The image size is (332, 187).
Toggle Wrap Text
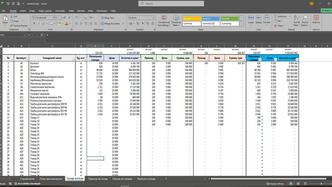coord(108,18)
